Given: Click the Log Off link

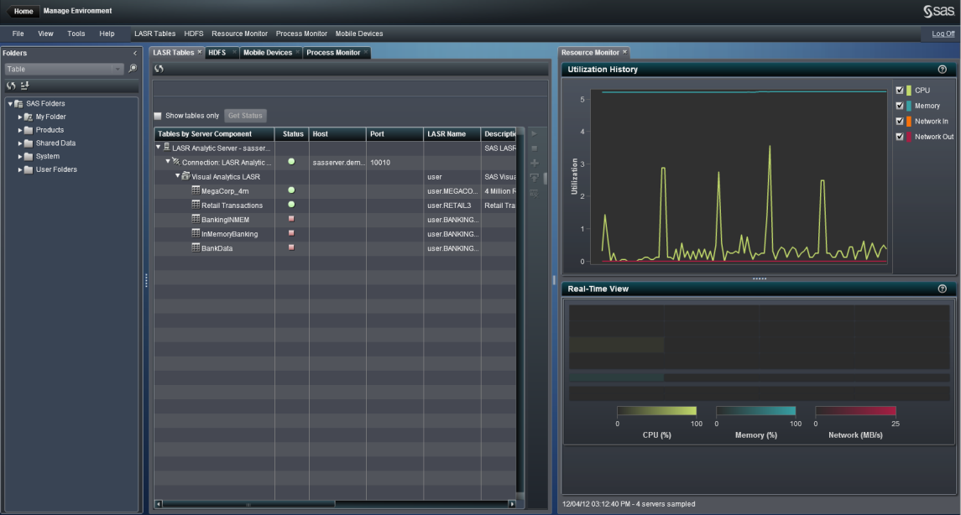Looking at the screenshot, I should (x=943, y=34).
